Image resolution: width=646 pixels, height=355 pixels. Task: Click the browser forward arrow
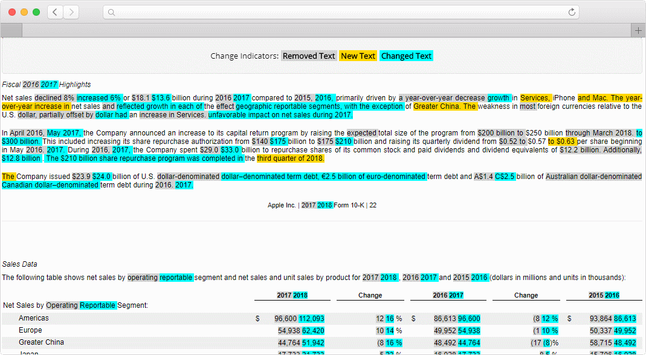pyautogui.click(x=71, y=12)
